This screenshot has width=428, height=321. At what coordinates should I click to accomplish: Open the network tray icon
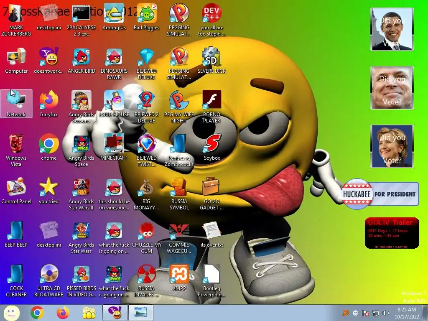point(376,313)
